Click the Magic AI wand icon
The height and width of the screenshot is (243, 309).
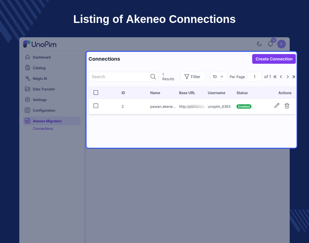click(28, 78)
